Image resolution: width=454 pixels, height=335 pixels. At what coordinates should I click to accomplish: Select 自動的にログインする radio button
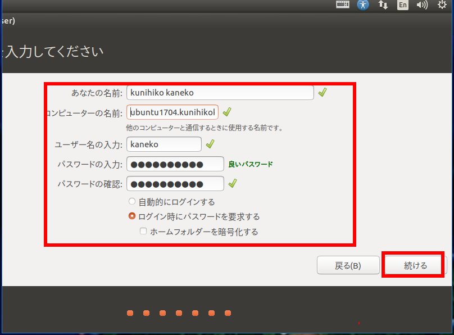pyautogui.click(x=132, y=202)
